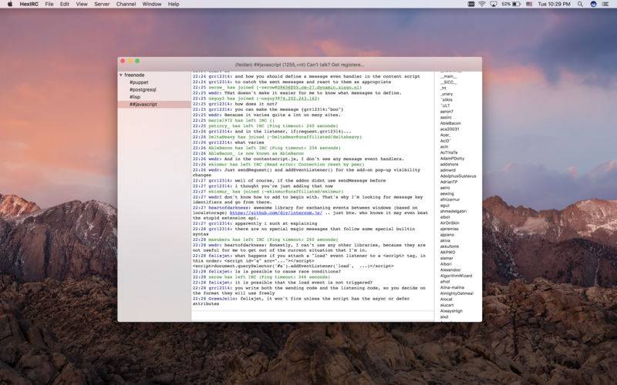Select user Acer_ in user list
617x385 pixels.
point(445,136)
